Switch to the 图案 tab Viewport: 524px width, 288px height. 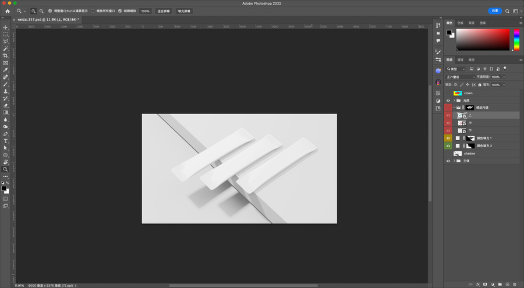483,23
